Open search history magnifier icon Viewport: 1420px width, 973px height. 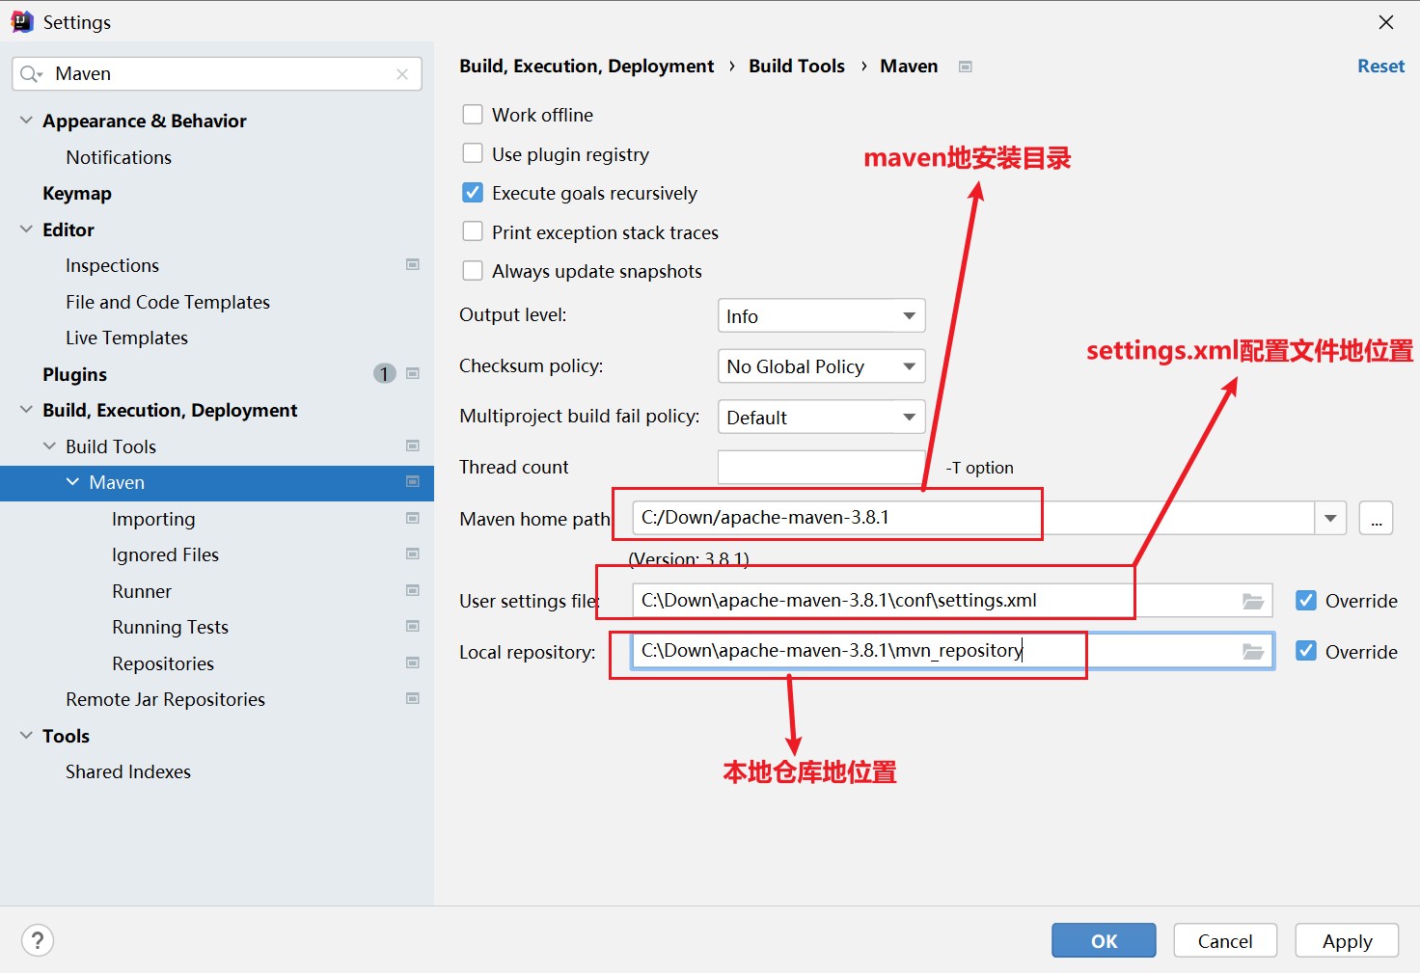click(31, 74)
